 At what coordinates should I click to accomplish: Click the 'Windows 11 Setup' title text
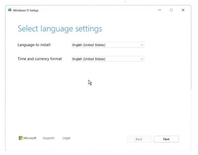(26, 10)
